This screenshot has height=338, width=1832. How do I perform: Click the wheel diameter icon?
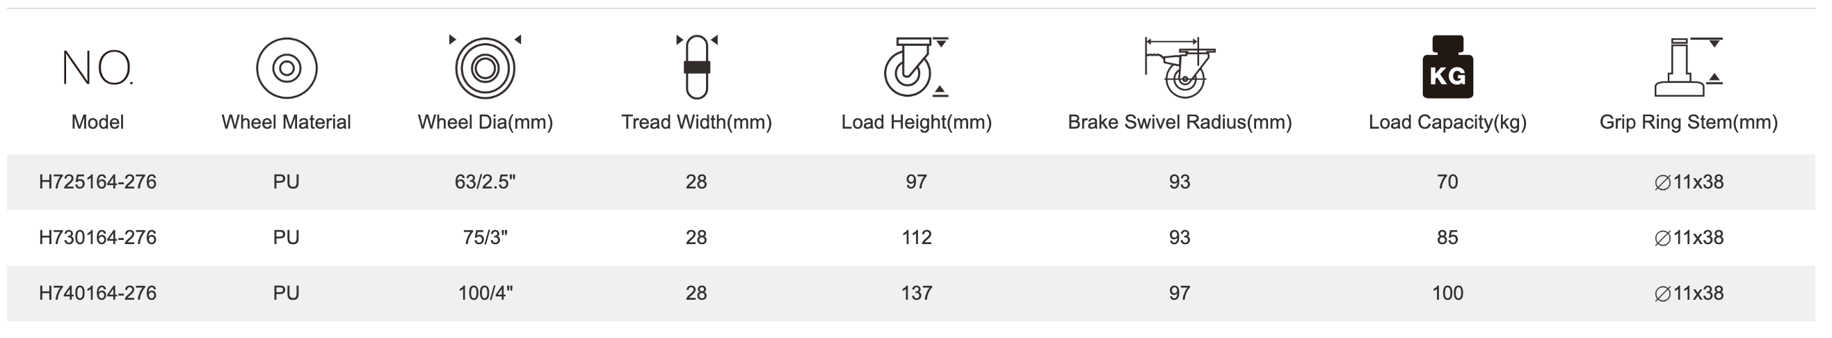485,68
